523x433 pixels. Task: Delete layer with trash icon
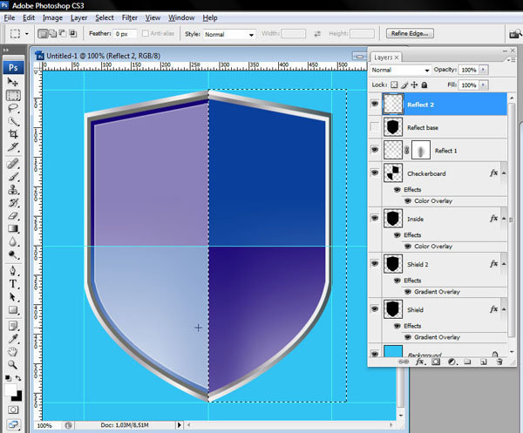tap(499, 362)
